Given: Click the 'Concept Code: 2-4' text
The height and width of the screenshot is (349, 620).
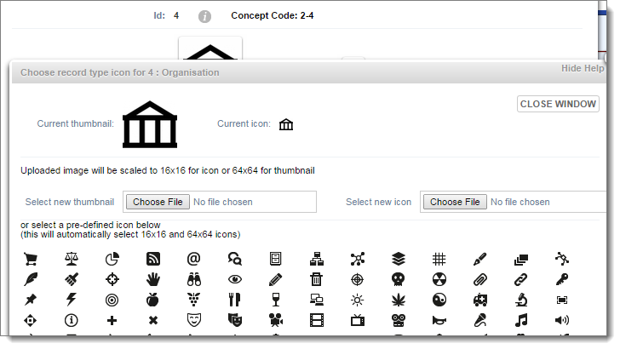Looking at the screenshot, I should click(x=273, y=16).
